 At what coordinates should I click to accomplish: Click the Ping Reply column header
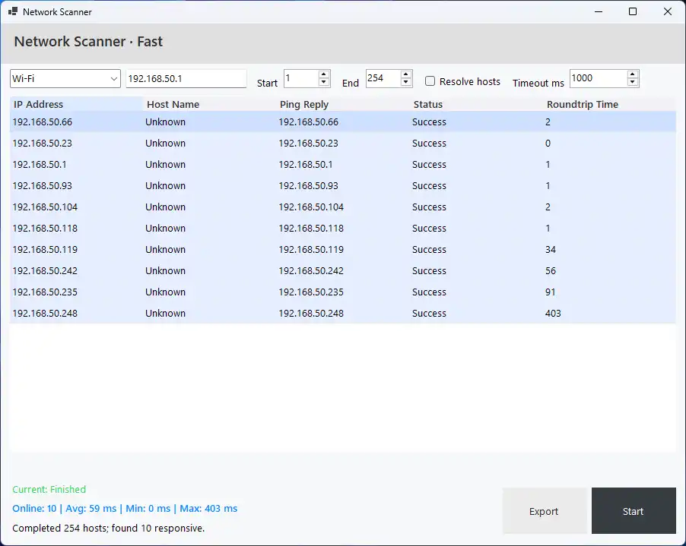pyautogui.click(x=304, y=104)
